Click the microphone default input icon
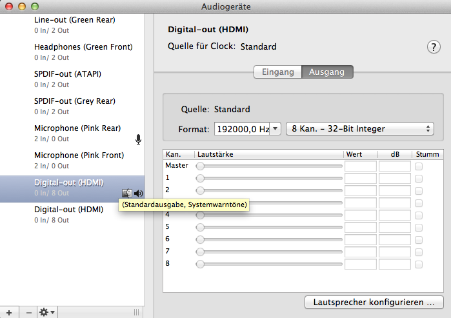 click(138, 139)
